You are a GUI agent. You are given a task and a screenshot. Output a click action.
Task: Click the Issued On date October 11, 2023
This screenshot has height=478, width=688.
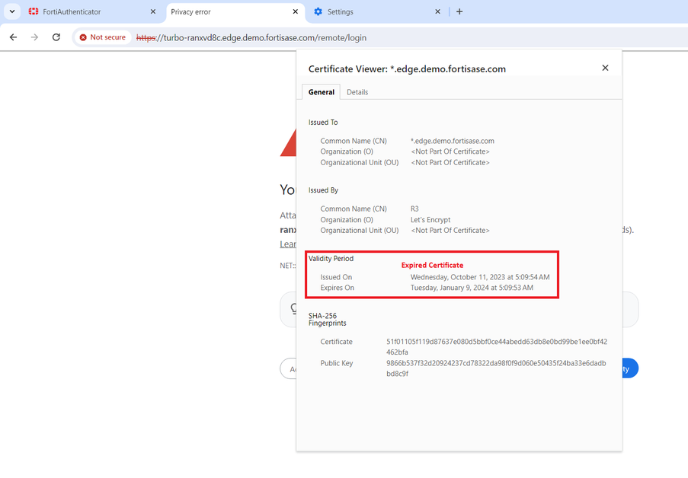click(x=480, y=277)
